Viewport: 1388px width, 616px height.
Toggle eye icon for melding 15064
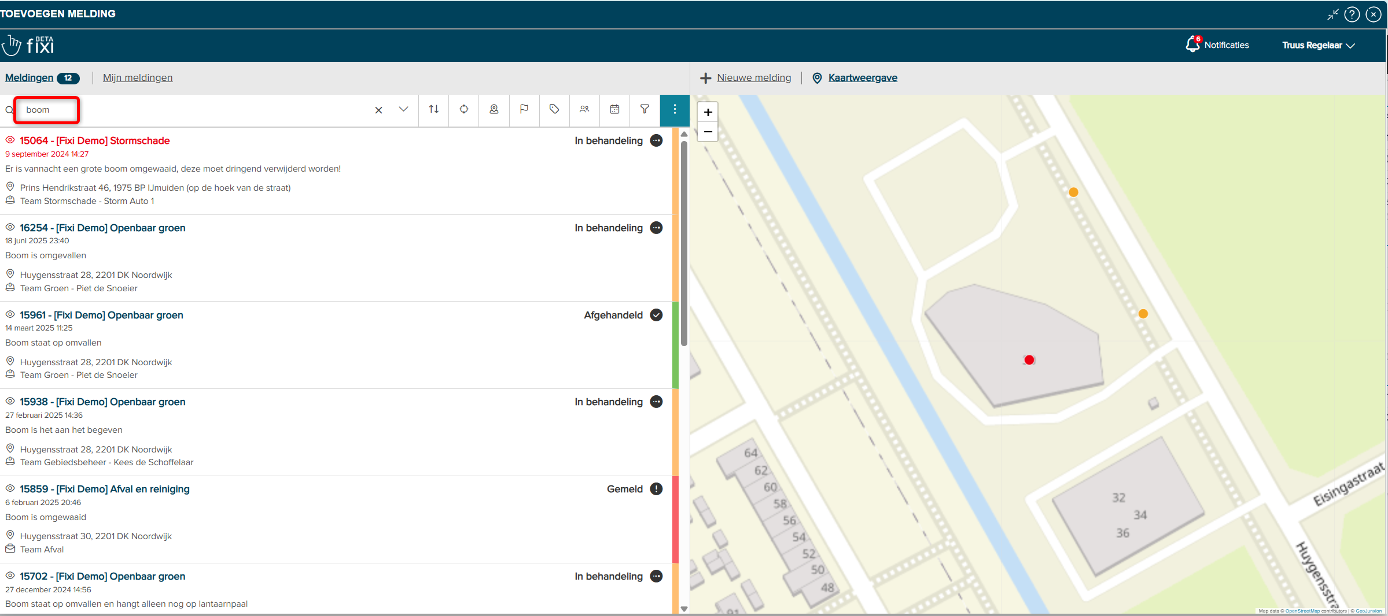[x=10, y=140]
